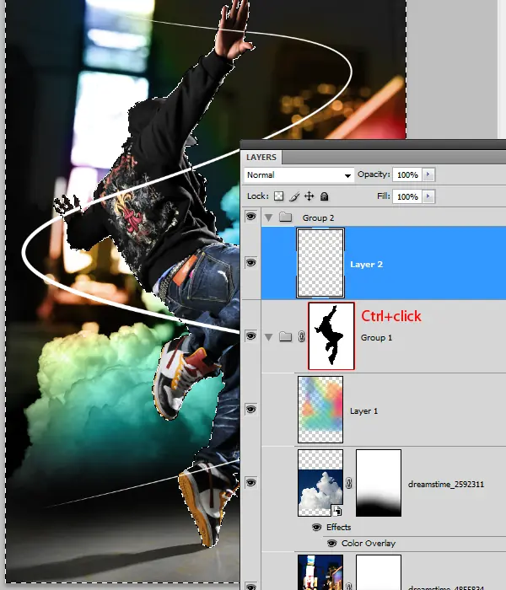Select the gradient layer mask of dreamstime_2592311
This screenshot has height=590, width=506.
pos(379,483)
